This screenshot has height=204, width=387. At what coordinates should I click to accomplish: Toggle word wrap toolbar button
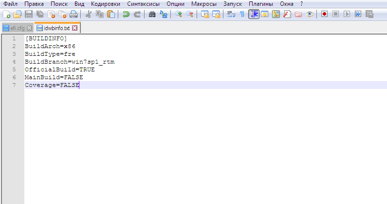point(231,14)
